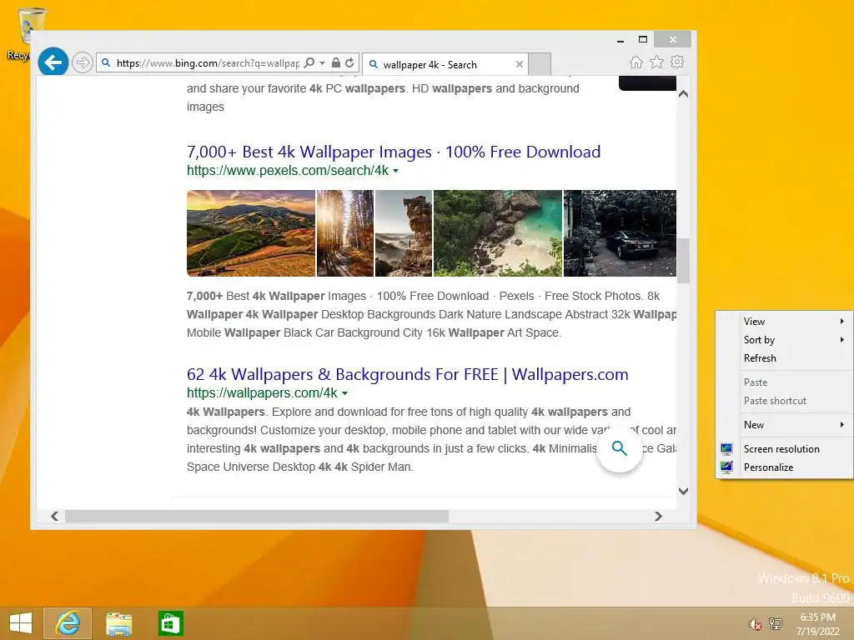This screenshot has height=640, width=854.
Task: Select Personalize in context menu
Action: (x=784, y=467)
